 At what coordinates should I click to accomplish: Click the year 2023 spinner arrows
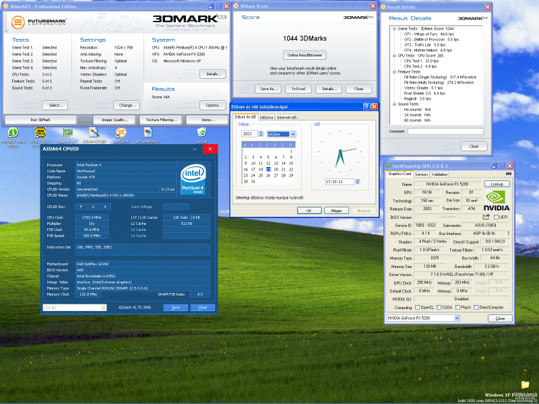261,134
